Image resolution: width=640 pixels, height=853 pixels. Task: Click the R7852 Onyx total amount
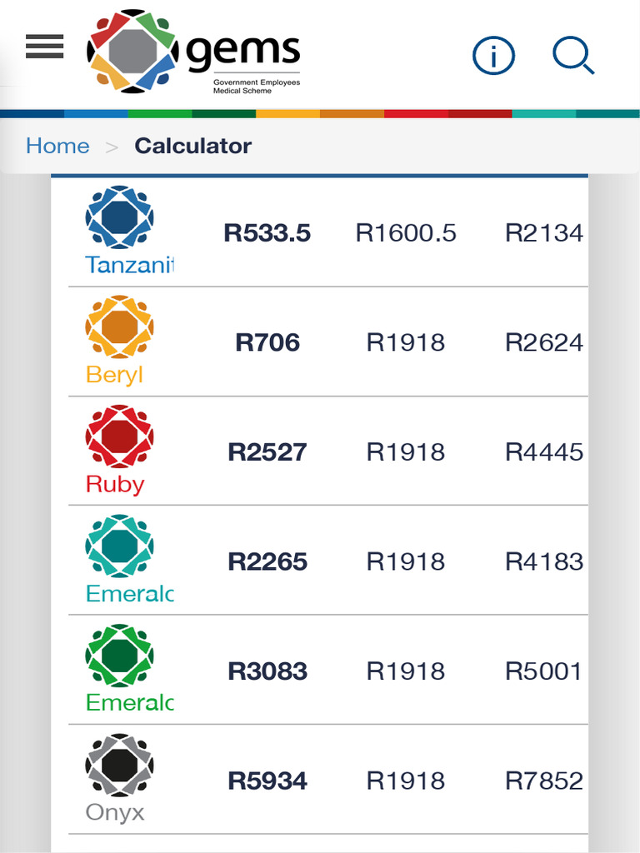[544, 781]
